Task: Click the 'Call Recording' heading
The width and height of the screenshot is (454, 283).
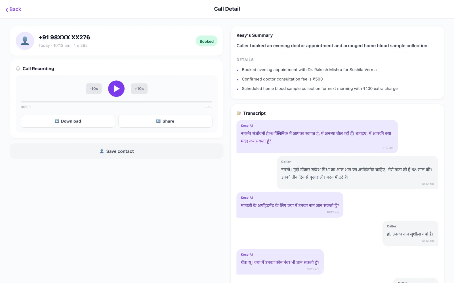Action: click(x=38, y=68)
